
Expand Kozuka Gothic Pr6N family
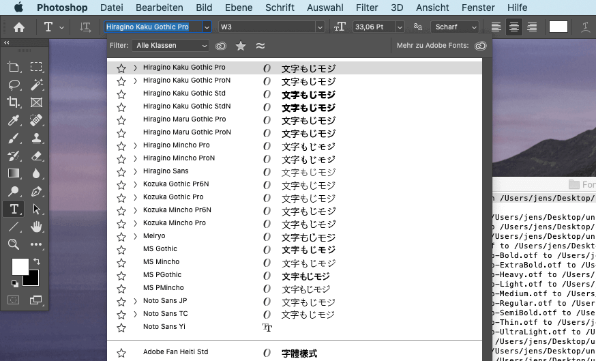click(x=135, y=184)
